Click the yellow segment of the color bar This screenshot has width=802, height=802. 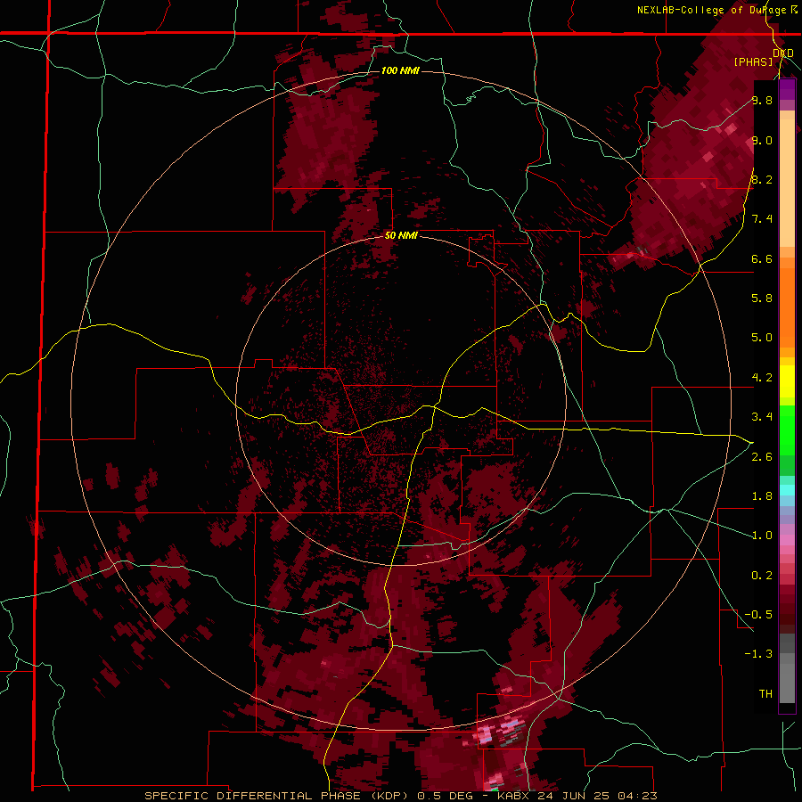tap(787, 381)
